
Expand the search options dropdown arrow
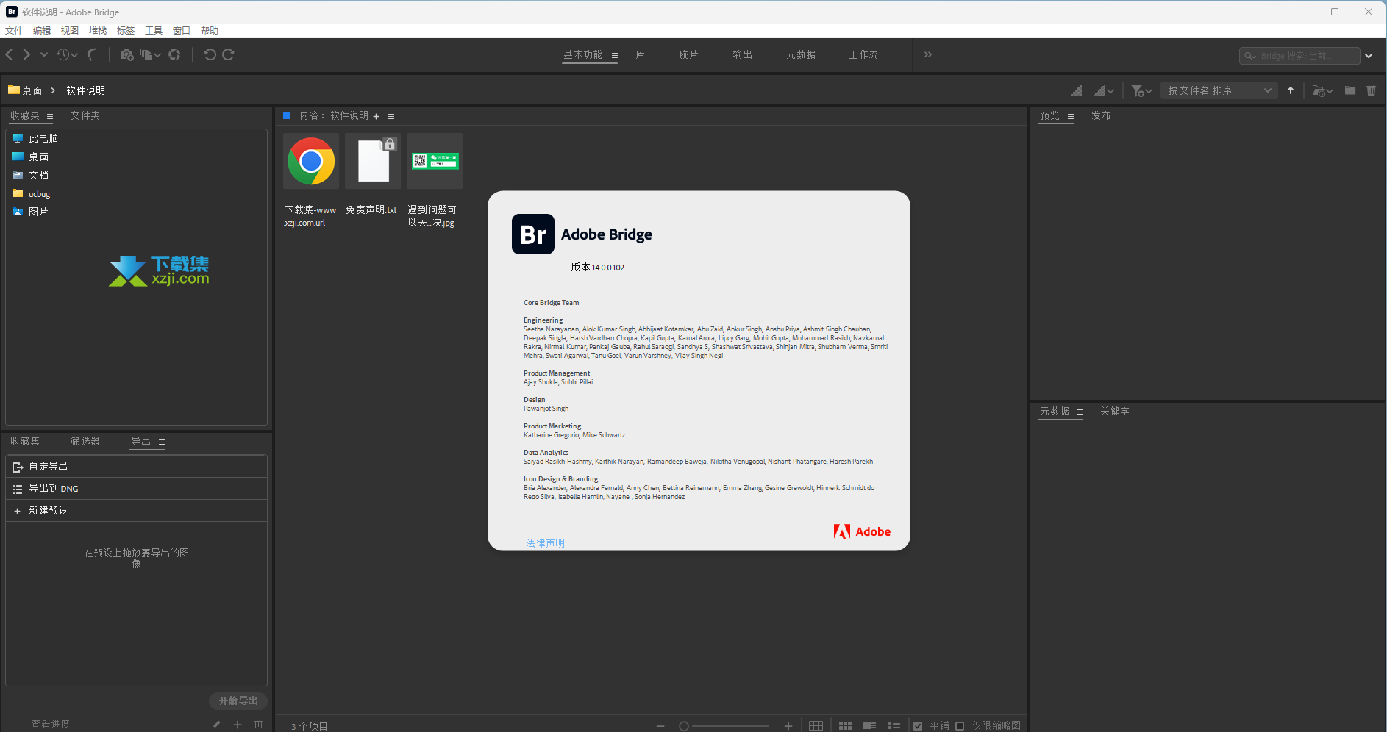[1369, 56]
